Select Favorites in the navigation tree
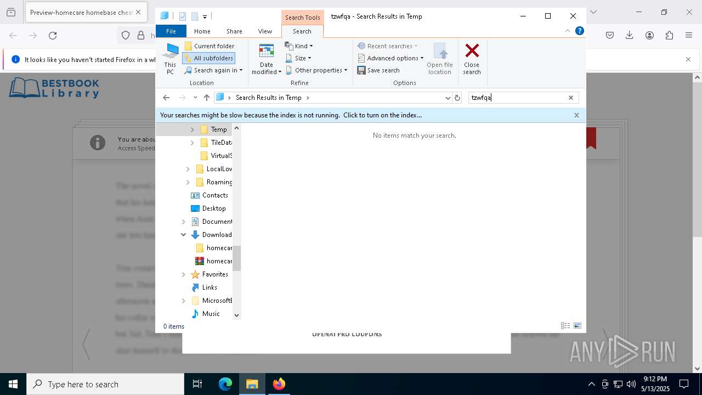The height and width of the screenshot is (395, 702). [x=214, y=274]
